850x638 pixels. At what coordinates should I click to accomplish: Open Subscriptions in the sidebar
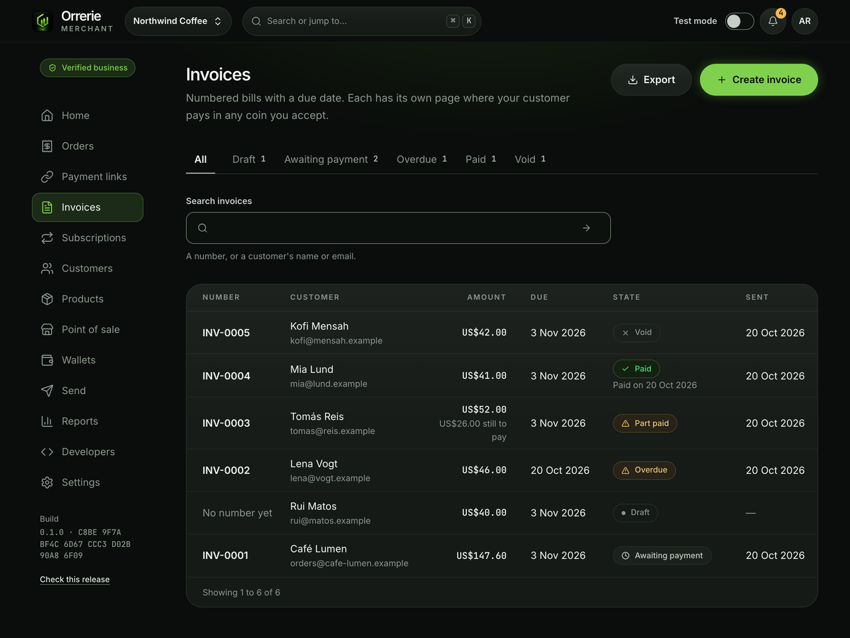coord(88,238)
